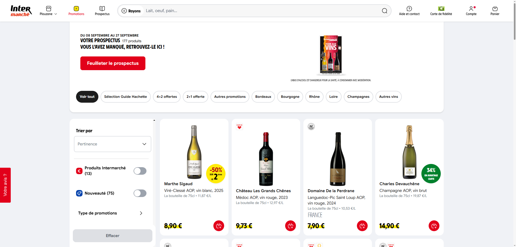Select the 2+1 offerte filter

[x=195, y=97]
